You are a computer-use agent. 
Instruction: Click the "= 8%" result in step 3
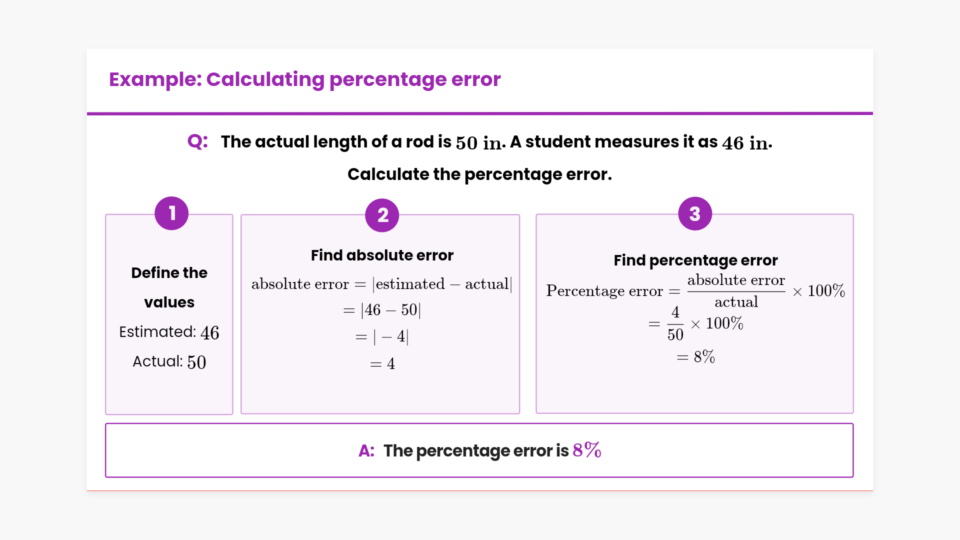[x=695, y=357]
